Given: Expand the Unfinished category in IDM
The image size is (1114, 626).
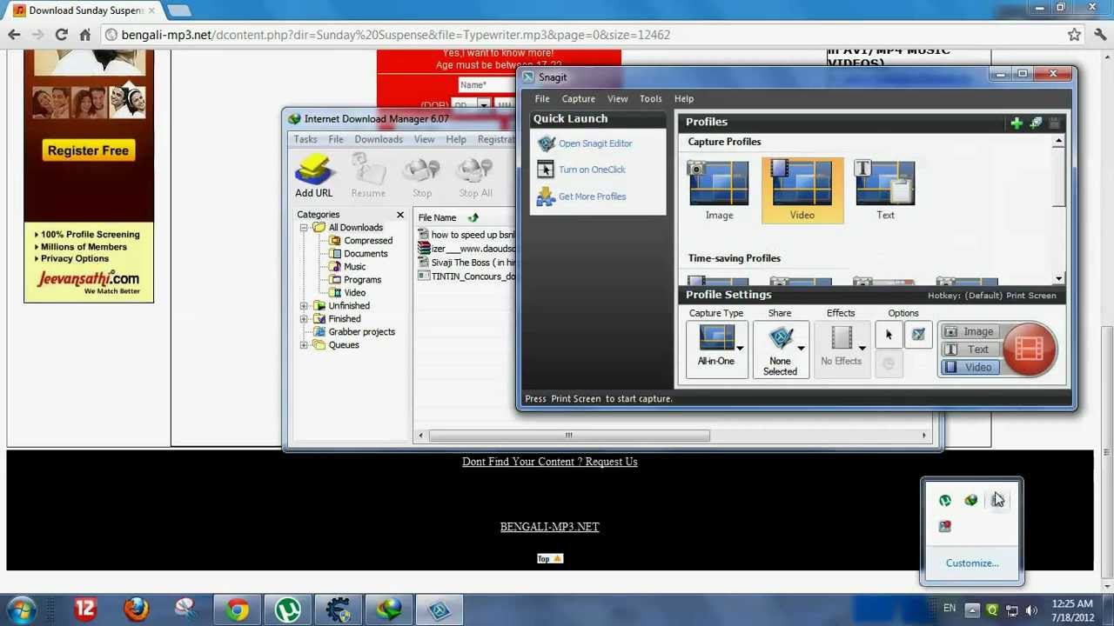Looking at the screenshot, I should (x=304, y=306).
